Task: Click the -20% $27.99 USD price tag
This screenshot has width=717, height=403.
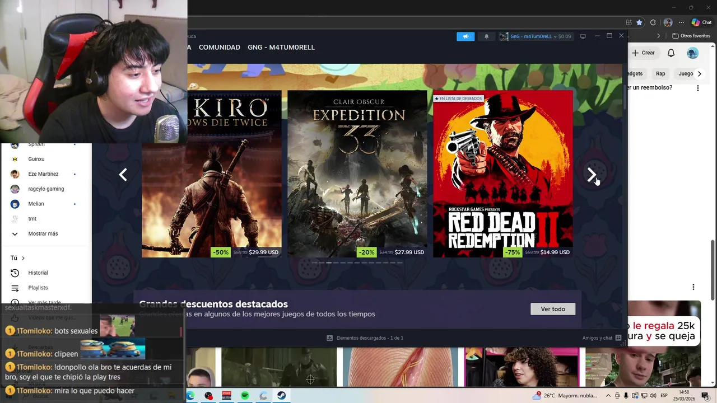Action: tap(391, 252)
